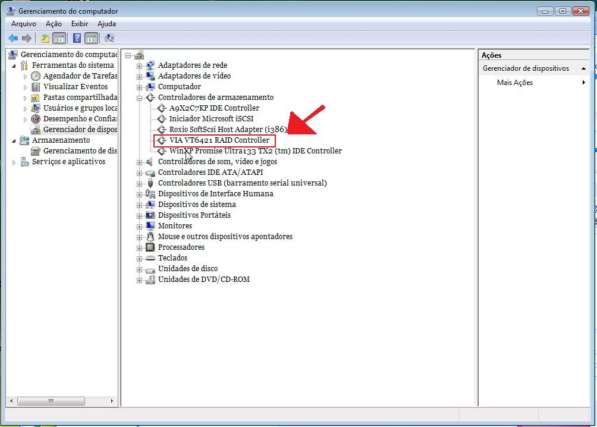The height and width of the screenshot is (427, 597).
Task: Open the Ajuda menu
Action: pos(106,24)
